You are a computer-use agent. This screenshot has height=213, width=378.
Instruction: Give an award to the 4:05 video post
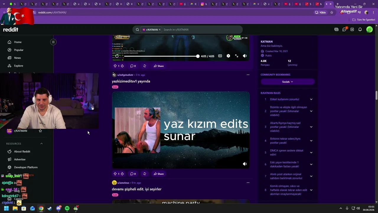click(x=145, y=66)
